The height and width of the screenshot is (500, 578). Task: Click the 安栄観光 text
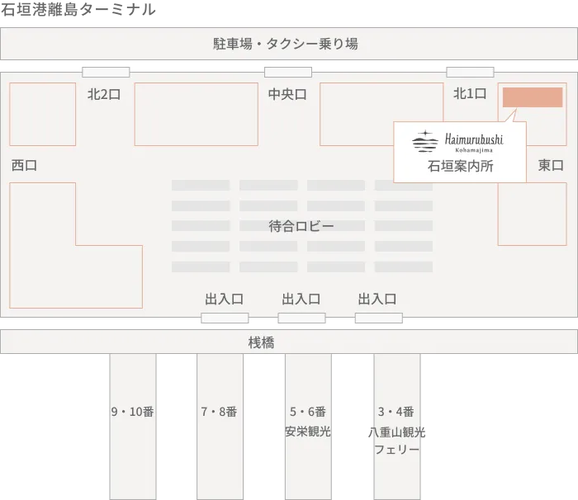[x=308, y=431]
